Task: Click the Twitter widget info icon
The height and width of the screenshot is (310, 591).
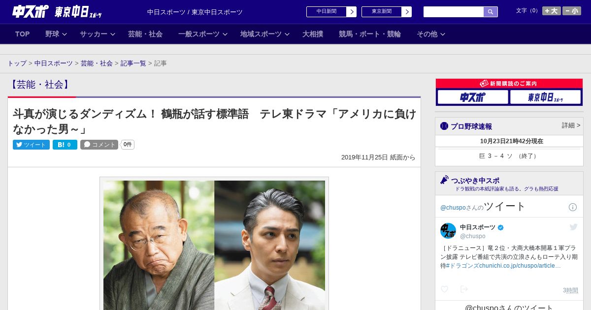Action: click(573, 207)
